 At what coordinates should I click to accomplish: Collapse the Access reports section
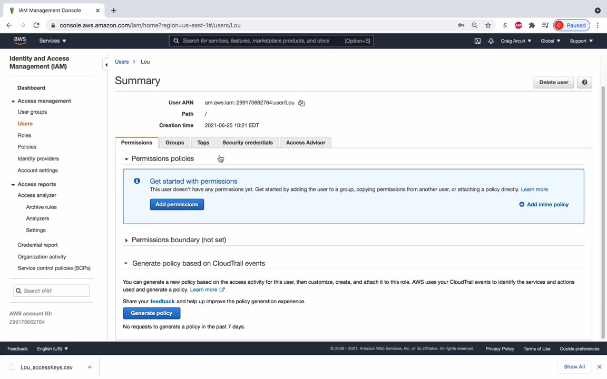pyautogui.click(x=13, y=185)
